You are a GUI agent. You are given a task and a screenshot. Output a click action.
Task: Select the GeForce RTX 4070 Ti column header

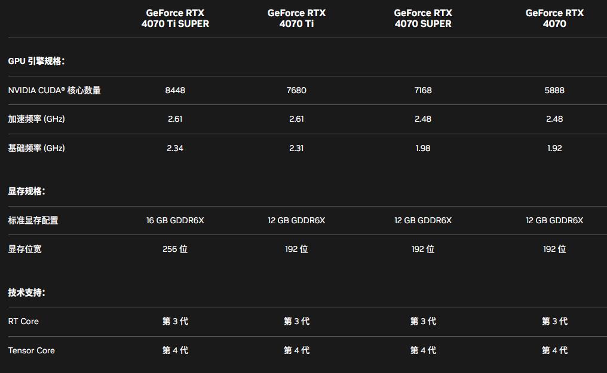click(296, 19)
